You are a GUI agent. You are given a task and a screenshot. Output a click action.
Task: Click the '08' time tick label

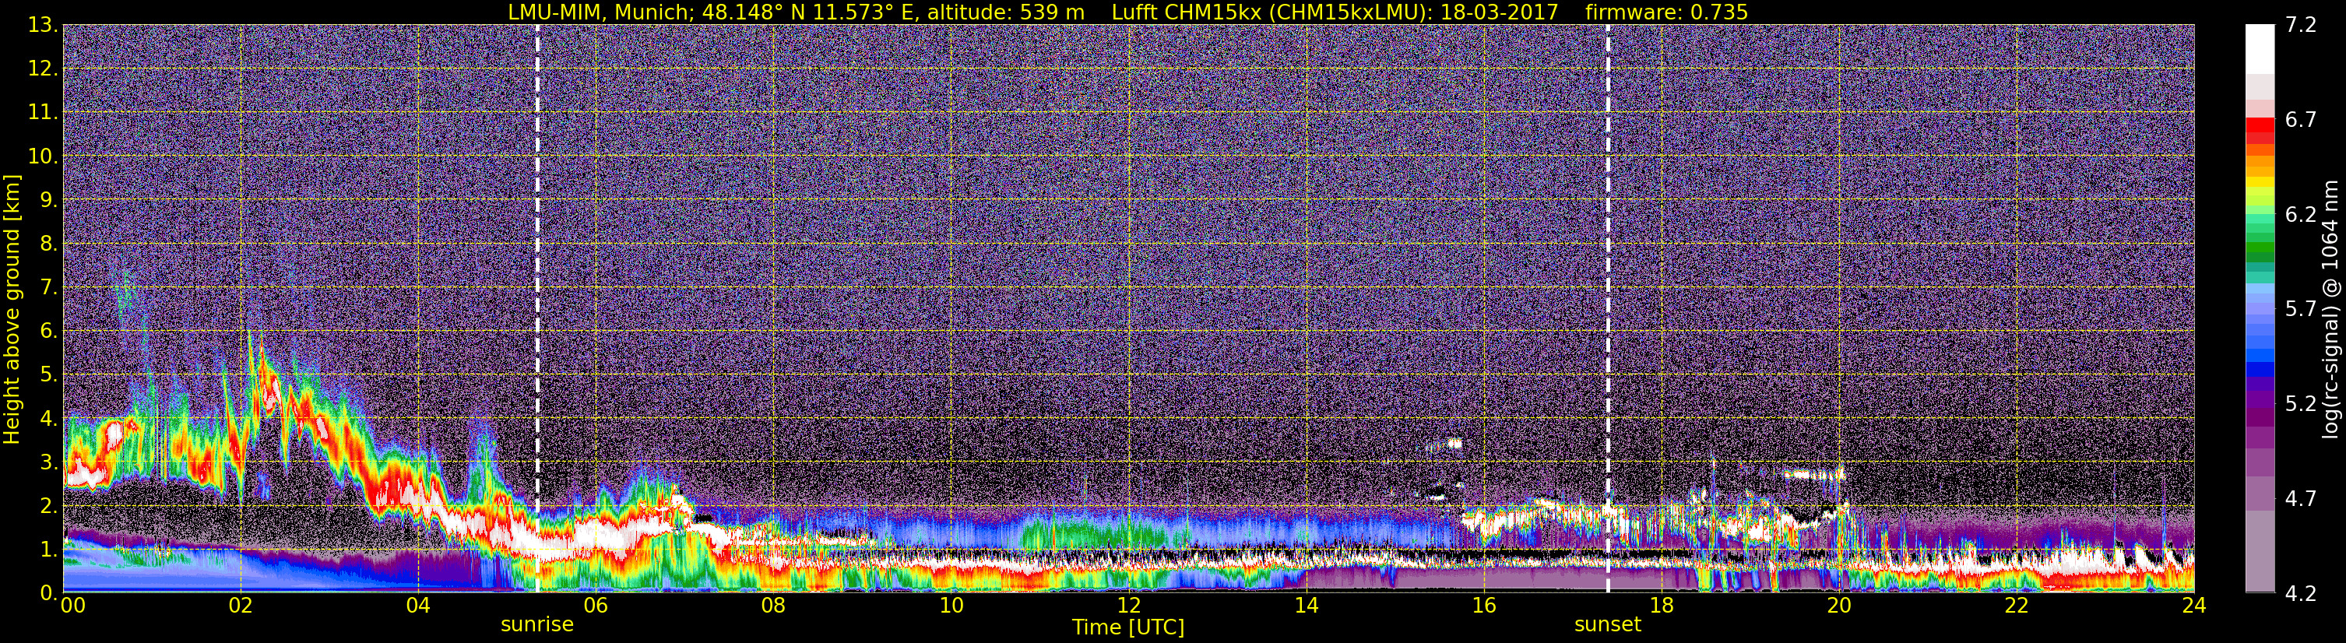[x=773, y=606]
